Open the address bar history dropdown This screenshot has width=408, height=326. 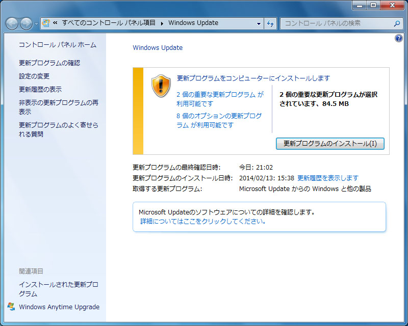coord(259,23)
